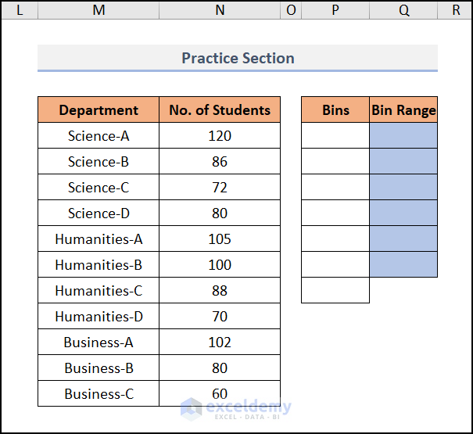Select the Science-C cell
Viewport: 473px width, 434px height.
pos(99,188)
